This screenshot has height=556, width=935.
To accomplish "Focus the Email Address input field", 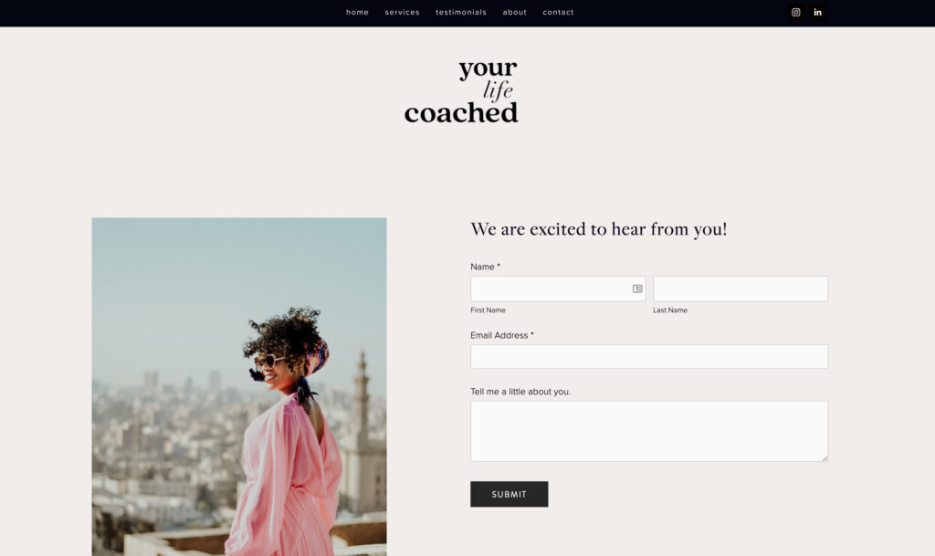I will tap(649, 356).
